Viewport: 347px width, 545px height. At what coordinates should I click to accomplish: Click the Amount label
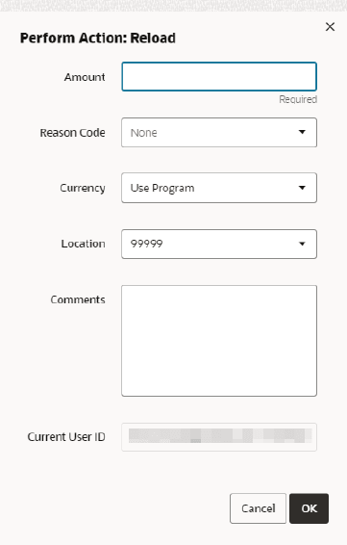click(x=85, y=77)
